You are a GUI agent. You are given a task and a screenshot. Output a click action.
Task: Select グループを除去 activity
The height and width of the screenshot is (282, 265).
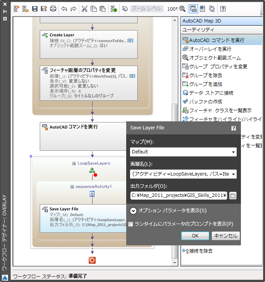[x=202, y=76]
